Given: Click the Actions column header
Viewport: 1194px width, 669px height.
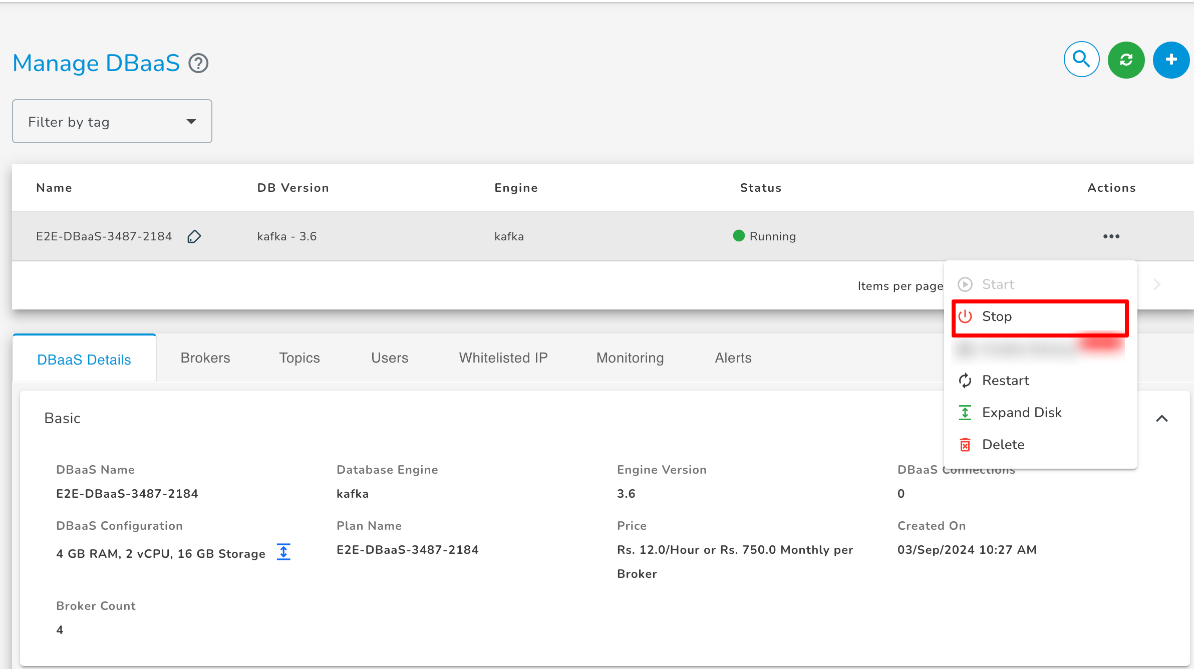Looking at the screenshot, I should click(x=1111, y=188).
